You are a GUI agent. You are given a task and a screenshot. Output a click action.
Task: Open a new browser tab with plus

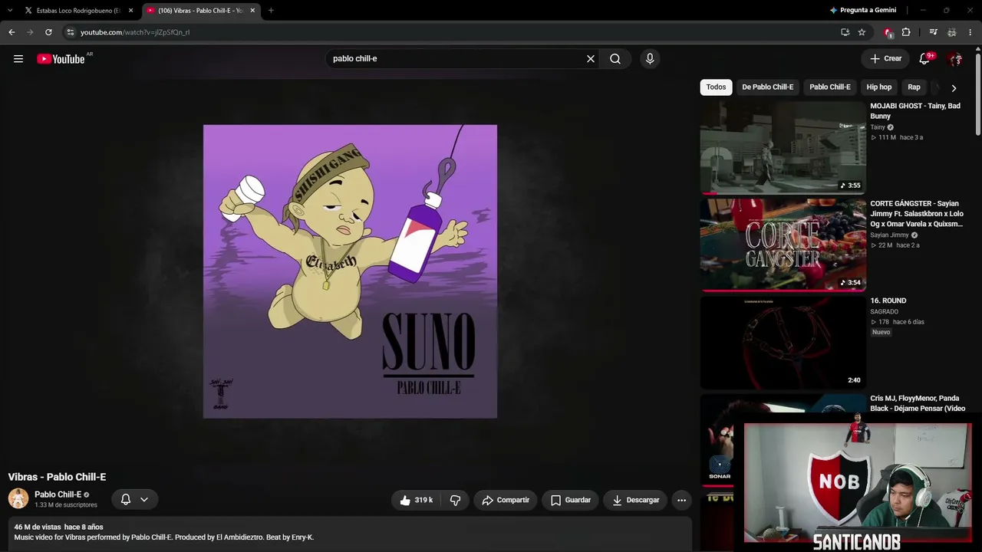coord(271,11)
